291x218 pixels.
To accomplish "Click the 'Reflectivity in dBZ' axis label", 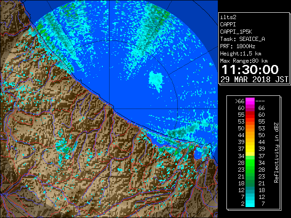I will tap(276, 153).
